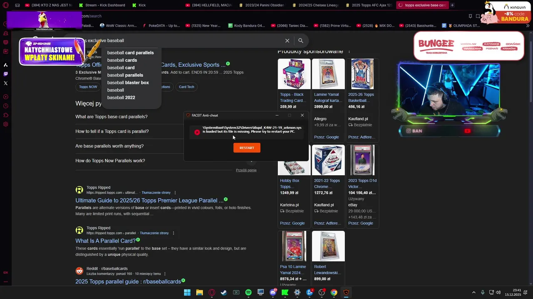Open Kick app from taskbar
This screenshot has width=533, height=299.
coord(285,292)
